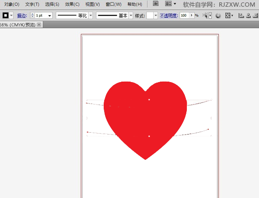This screenshot has width=259, height=198.
Task: Open the stroke color swatch dropdown
Action: coord(11,15)
